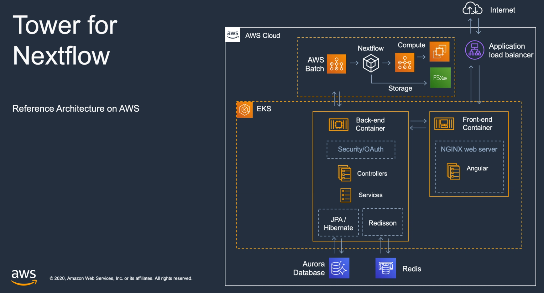The width and height of the screenshot is (544, 293).
Task: Click the Services list icon
Action: coord(346,195)
